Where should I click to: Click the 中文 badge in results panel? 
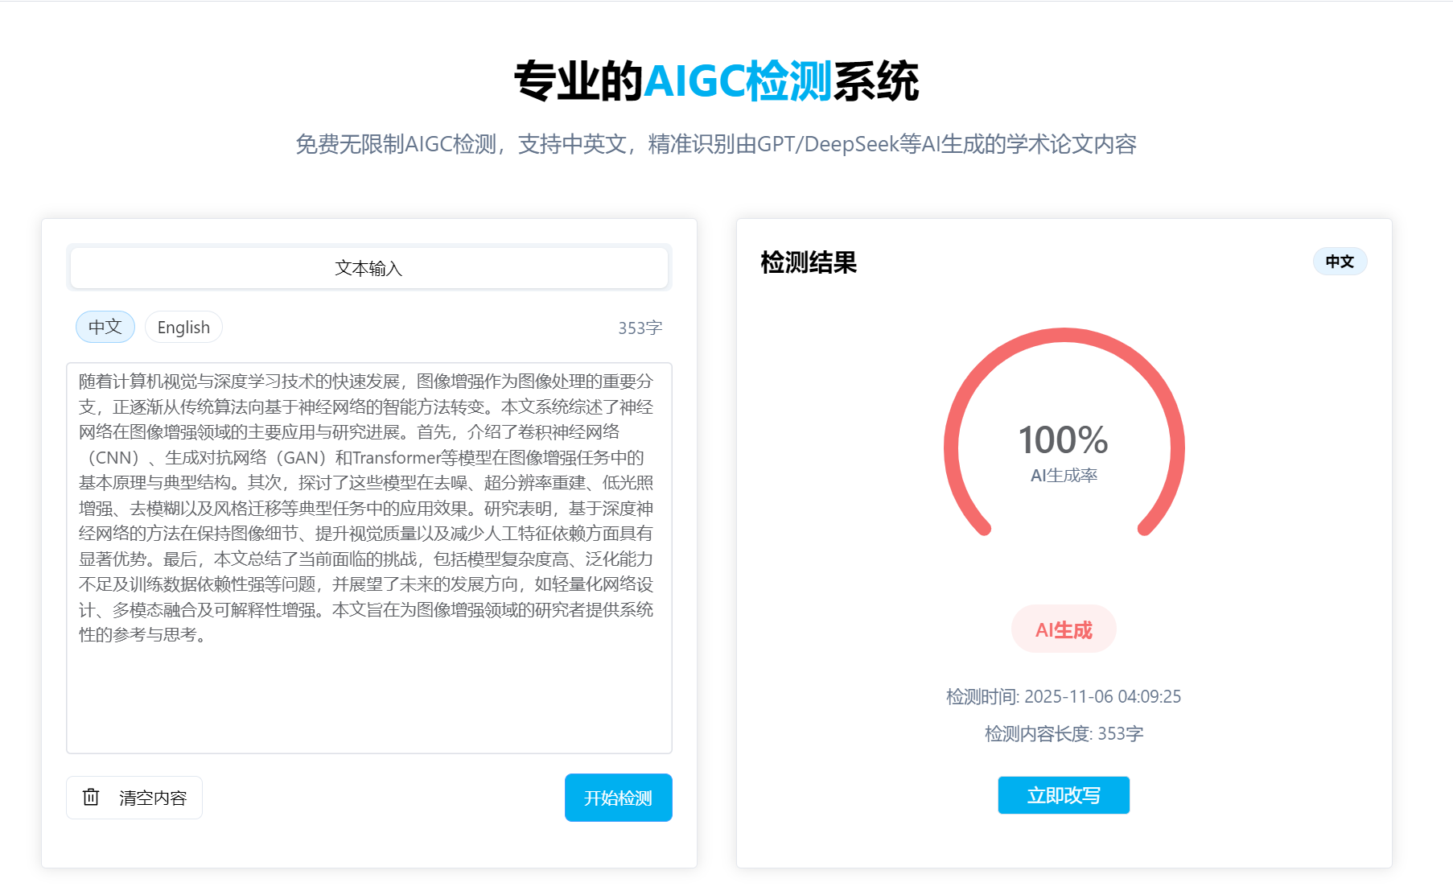(x=1340, y=262)
